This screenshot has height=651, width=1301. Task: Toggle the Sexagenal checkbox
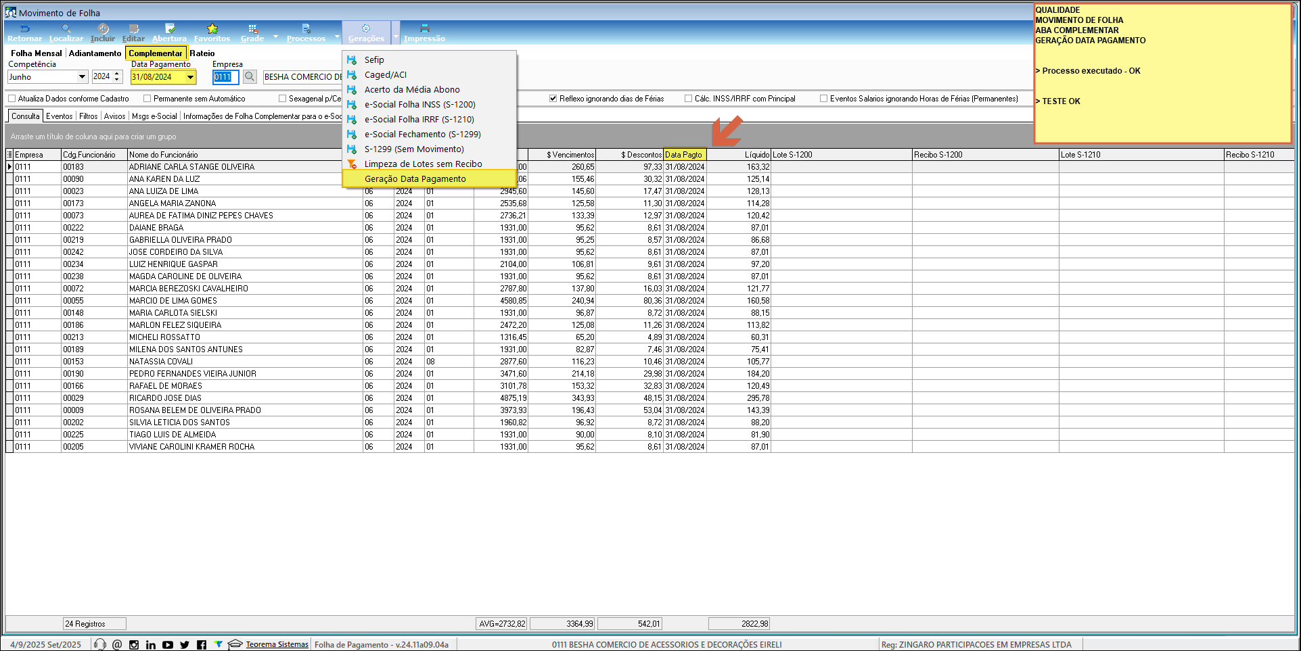point(282,99)
